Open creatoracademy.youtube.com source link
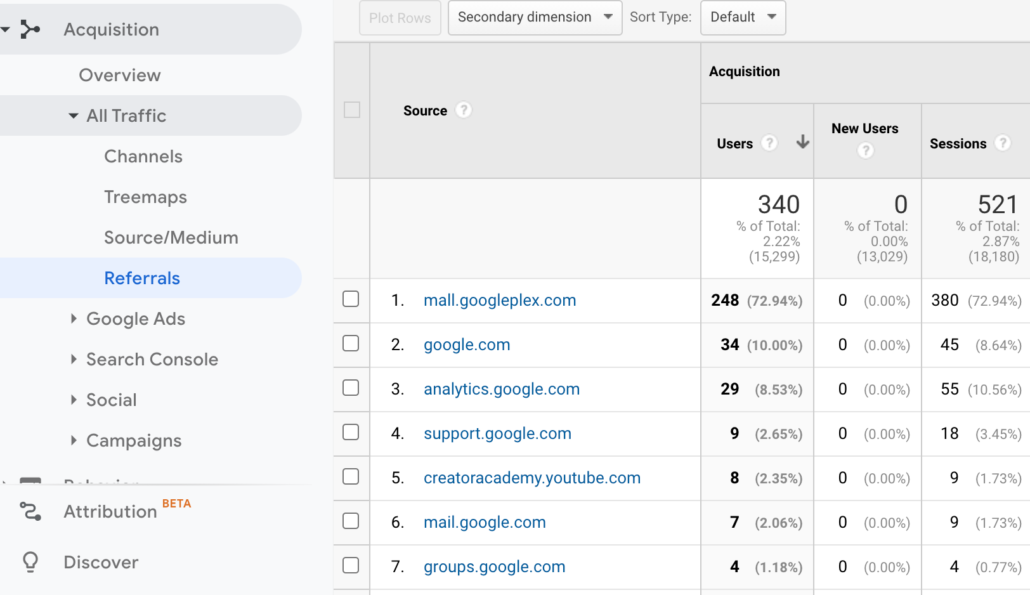The width and height of the screenshot is (1030, 595). pos(532,478)
